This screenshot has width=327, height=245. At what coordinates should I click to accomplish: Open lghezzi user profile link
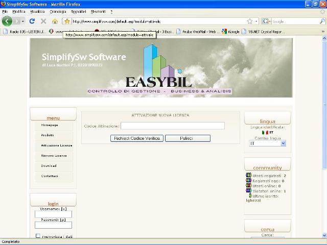pyautogui.click(x=253, y=201)
